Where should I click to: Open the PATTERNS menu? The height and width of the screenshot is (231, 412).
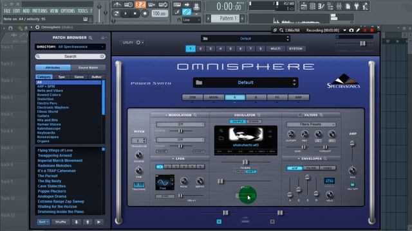tap(40, 11)
